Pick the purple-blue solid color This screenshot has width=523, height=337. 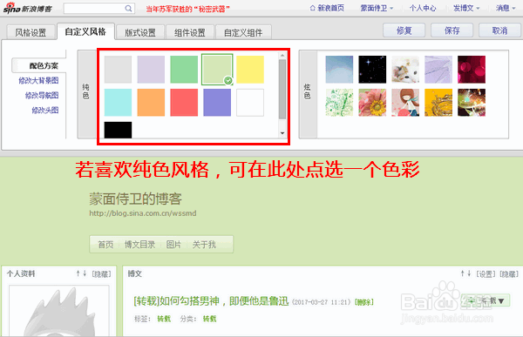[x=217, y=103]
